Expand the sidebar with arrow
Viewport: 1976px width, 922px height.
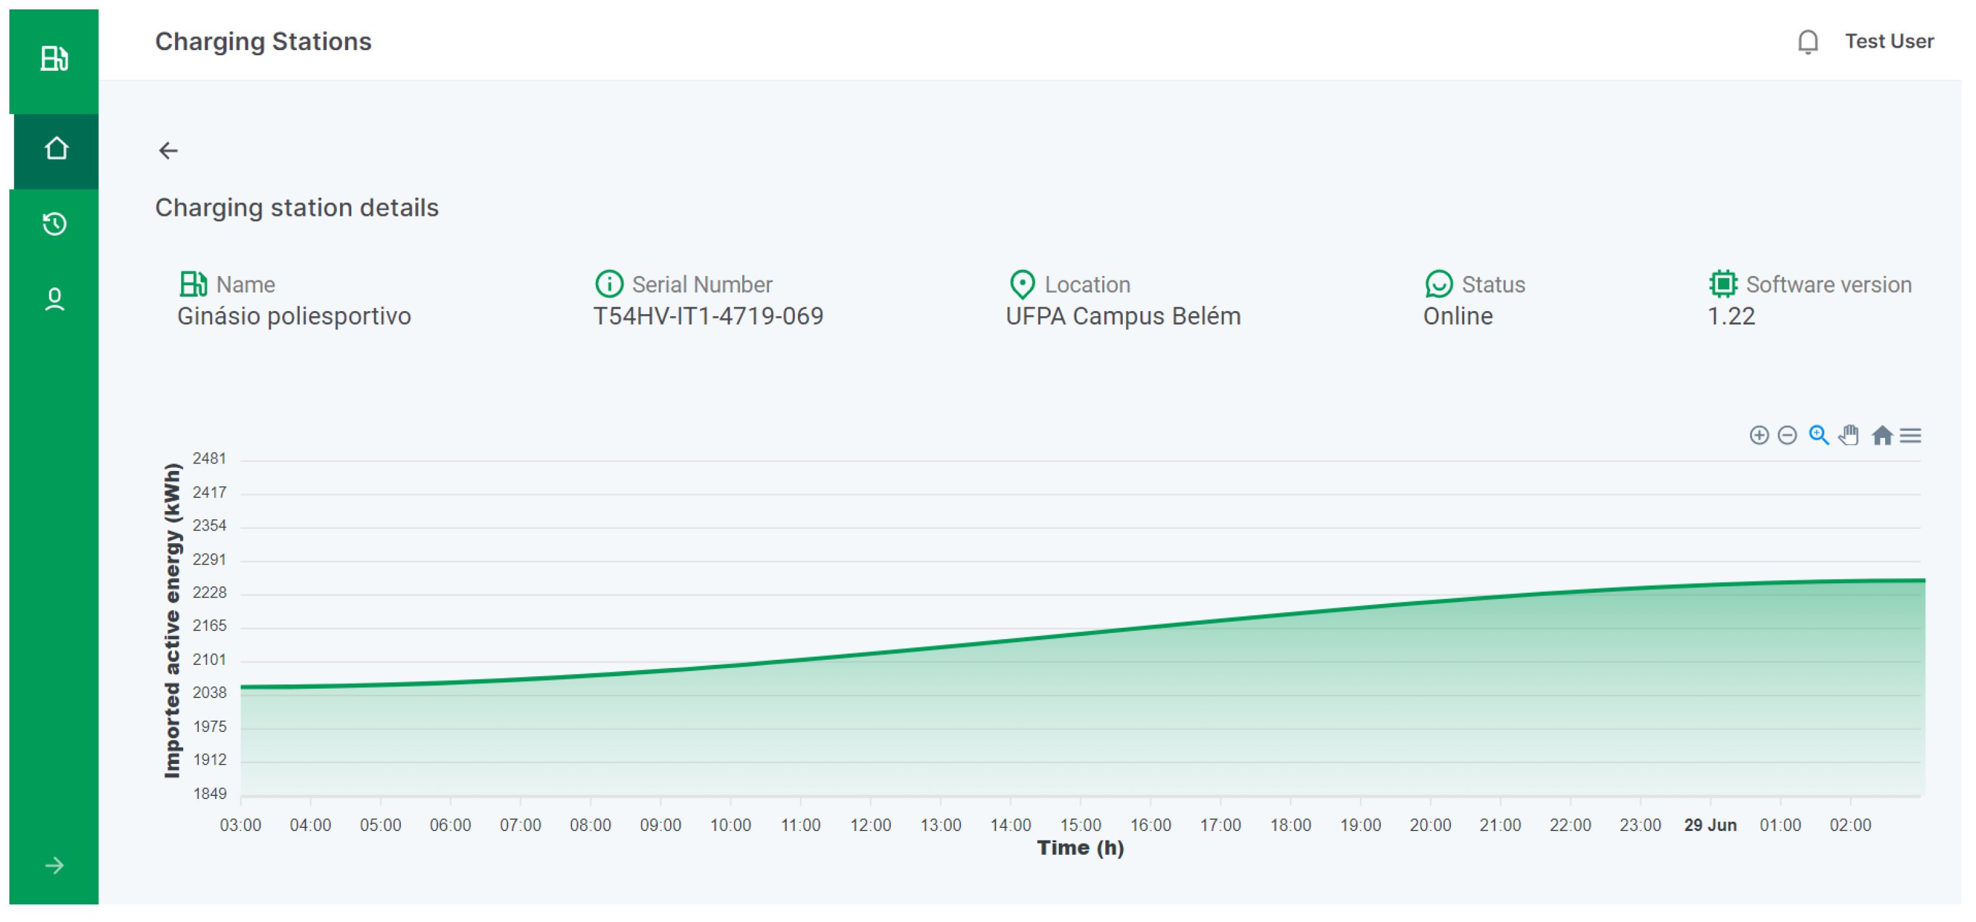pos(54,866)
